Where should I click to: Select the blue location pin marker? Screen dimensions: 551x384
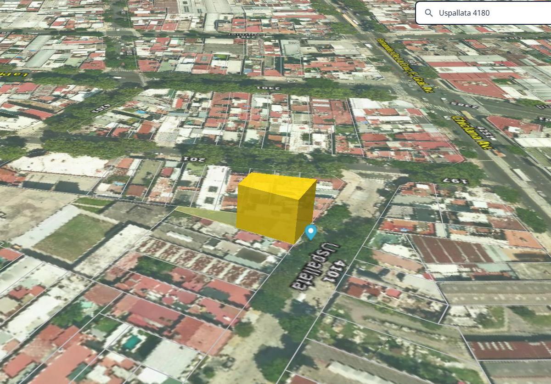311,232
